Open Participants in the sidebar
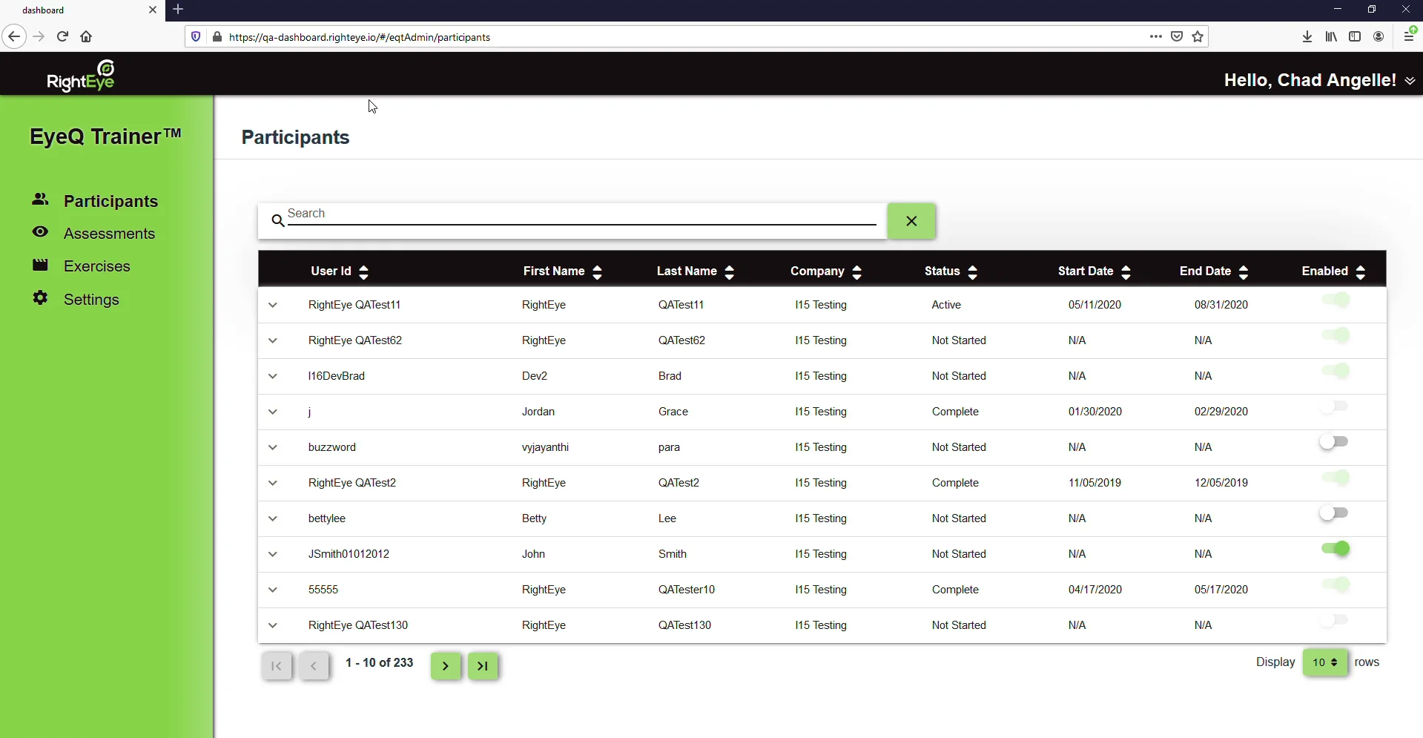Viewport: 1423px width, 738px height. (110, 201)
